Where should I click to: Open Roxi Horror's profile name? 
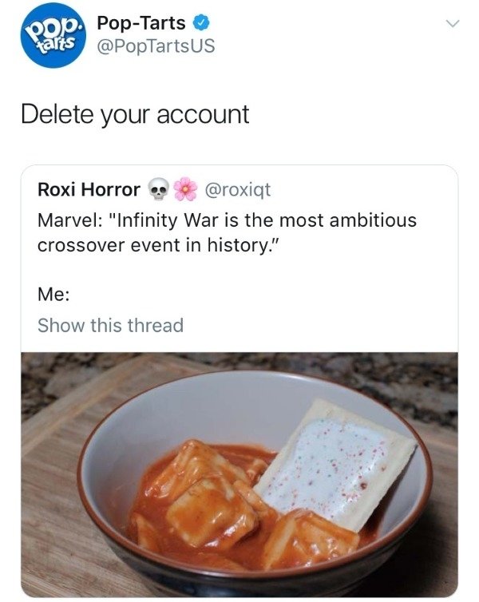pos(89,189)
